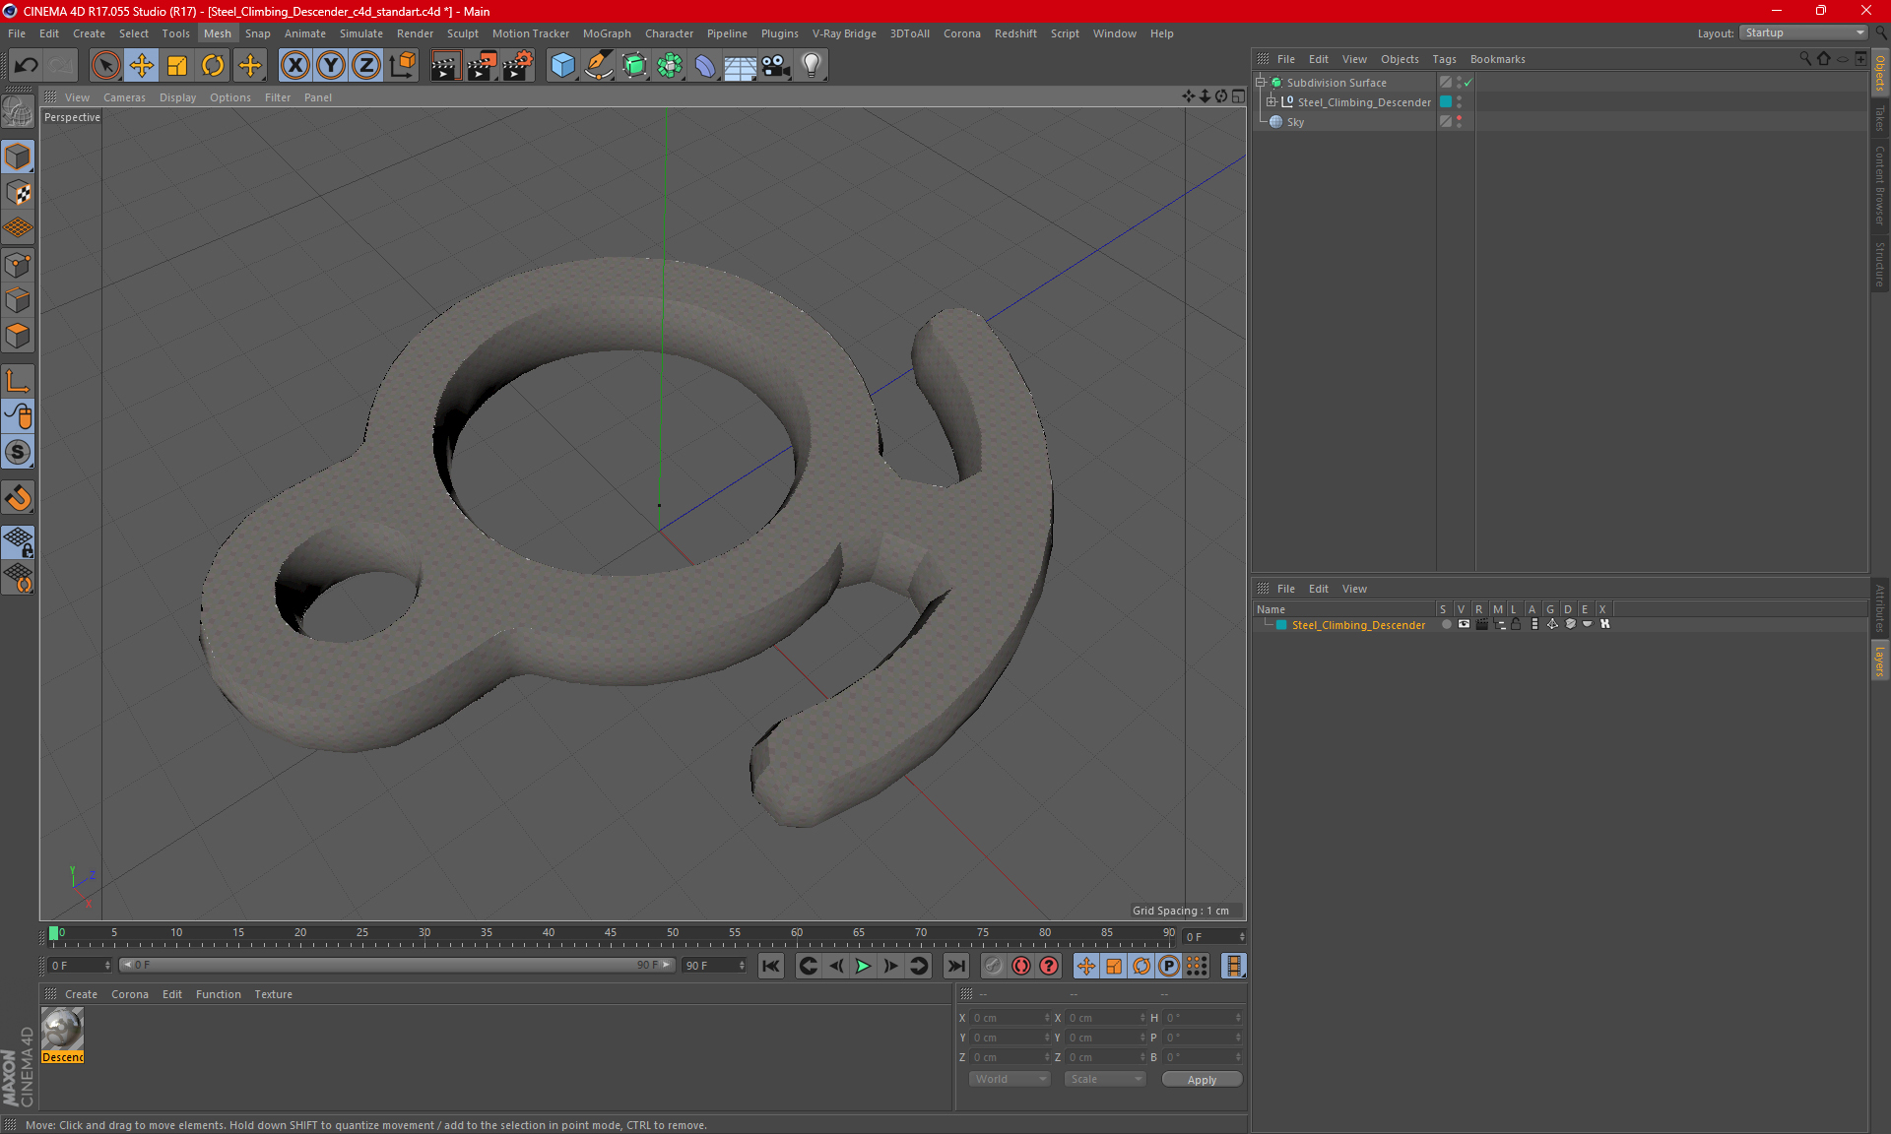Screen dimensions: 1891x1134
Task: Select the Live Selection tool
Action: (105, 66)
